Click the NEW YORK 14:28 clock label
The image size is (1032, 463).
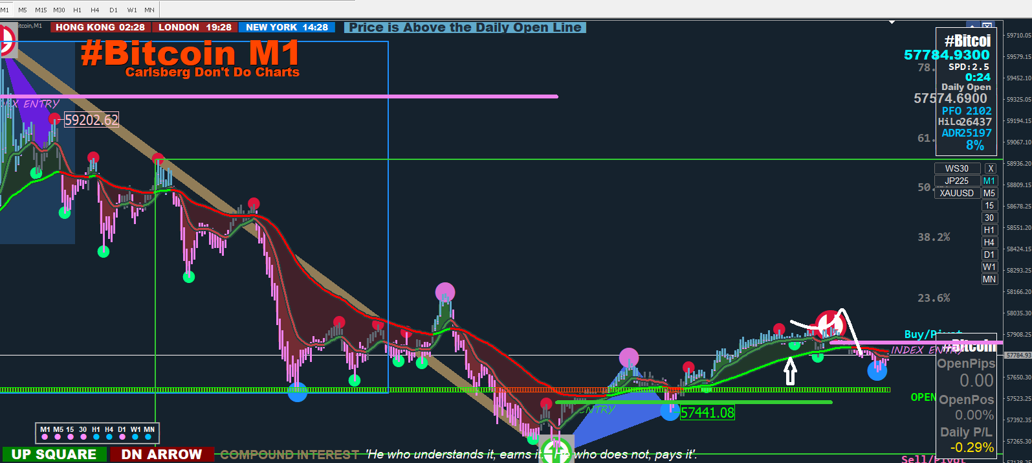[287, 27]
